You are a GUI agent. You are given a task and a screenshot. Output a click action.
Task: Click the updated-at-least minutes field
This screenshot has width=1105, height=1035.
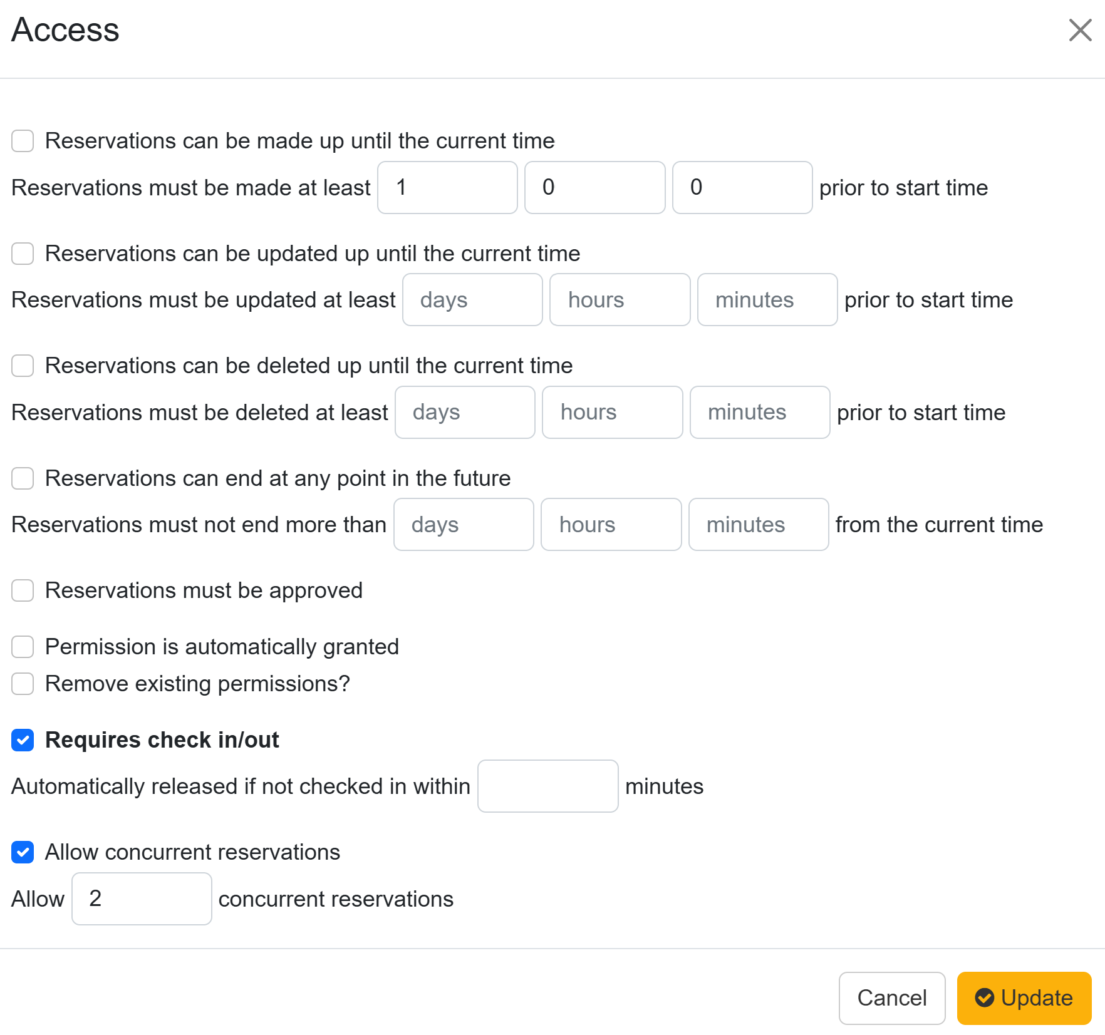click(x=767, y=300)
